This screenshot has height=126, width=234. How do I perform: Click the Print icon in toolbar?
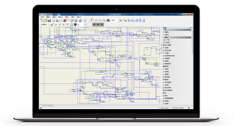click(x=57, y=20)
